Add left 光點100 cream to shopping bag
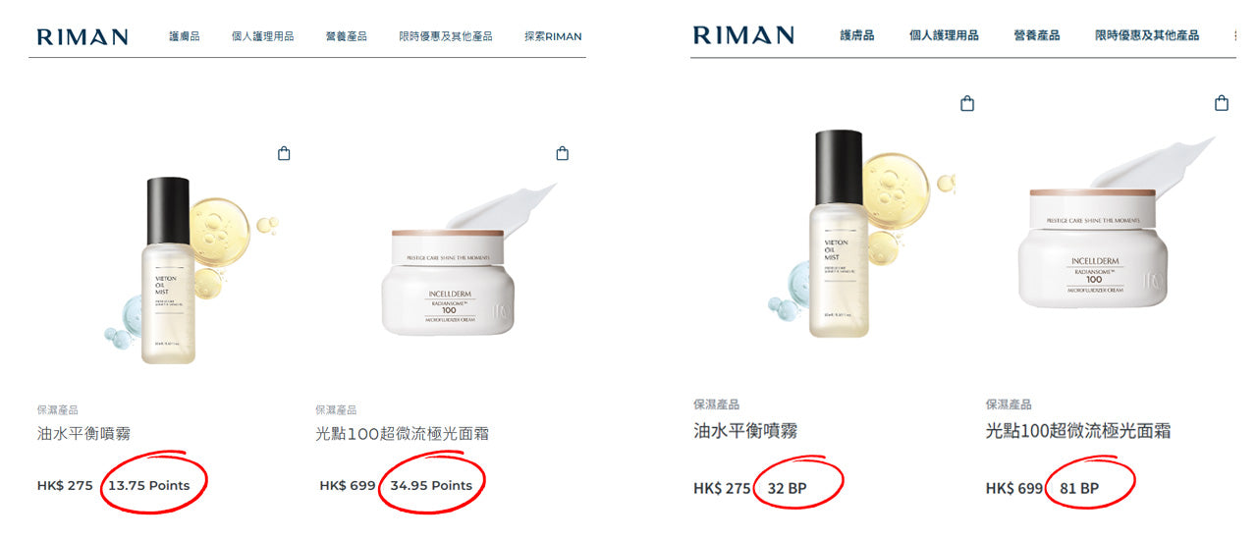The height and width of the screenshot is (540, 1257). click(x=562, y=153)
